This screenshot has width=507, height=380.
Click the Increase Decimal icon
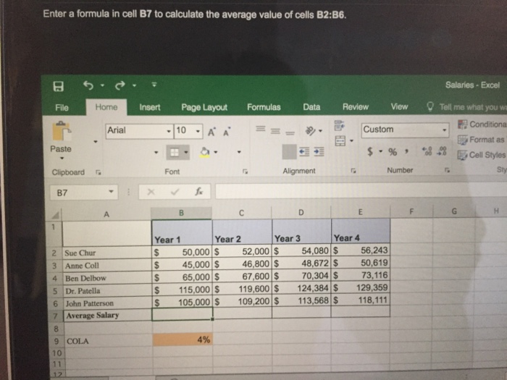427,151
